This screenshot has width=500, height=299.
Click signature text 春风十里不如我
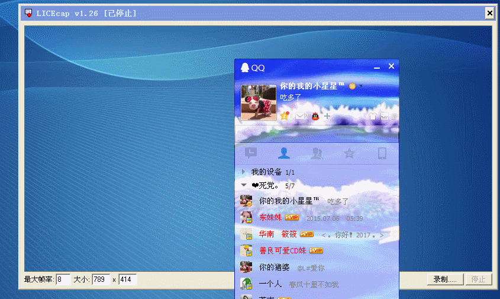point(314,285)
